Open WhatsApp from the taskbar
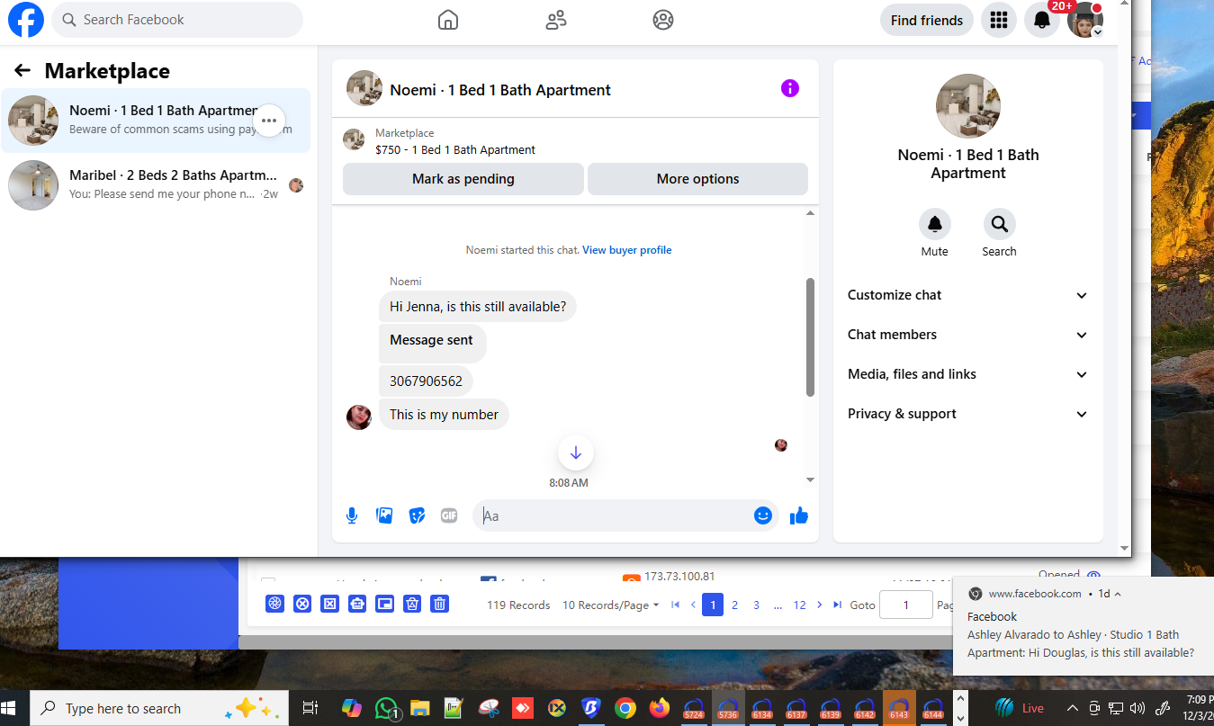1214x726 pixels. (x=387, y=708)
